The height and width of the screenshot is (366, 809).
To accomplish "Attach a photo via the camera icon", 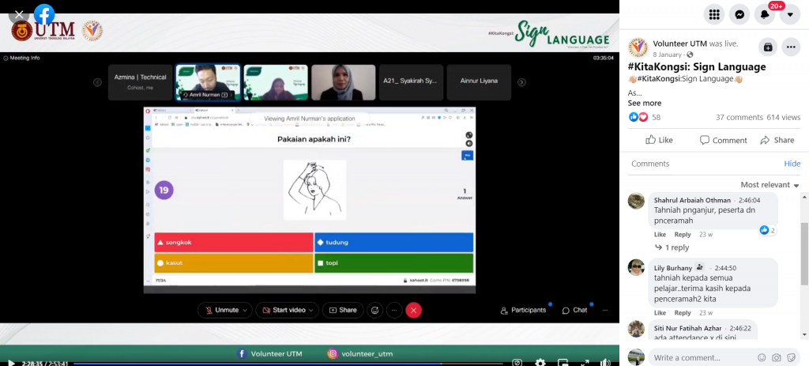I will tap(776, 358).
